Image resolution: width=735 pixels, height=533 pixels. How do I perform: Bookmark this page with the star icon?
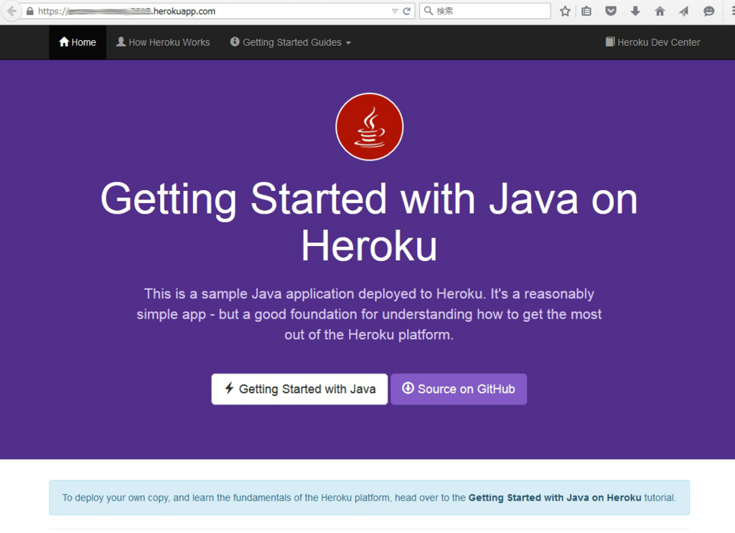tap(566, 11)
